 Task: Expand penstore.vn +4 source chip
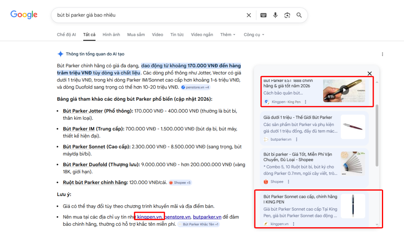click(195, 87)
